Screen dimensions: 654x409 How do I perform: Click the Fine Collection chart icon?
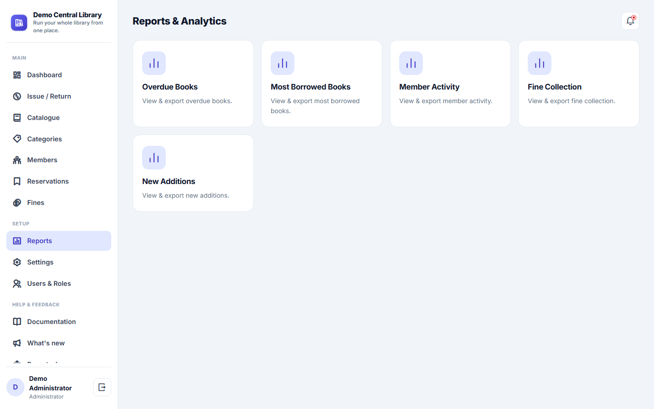540,63
